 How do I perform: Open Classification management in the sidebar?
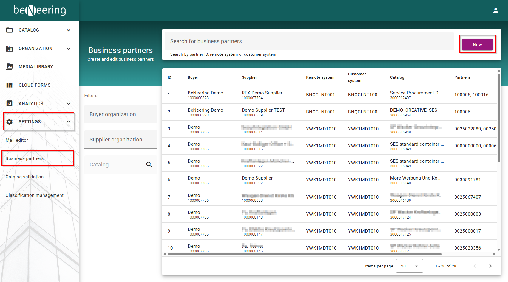[x=34, y=195]
